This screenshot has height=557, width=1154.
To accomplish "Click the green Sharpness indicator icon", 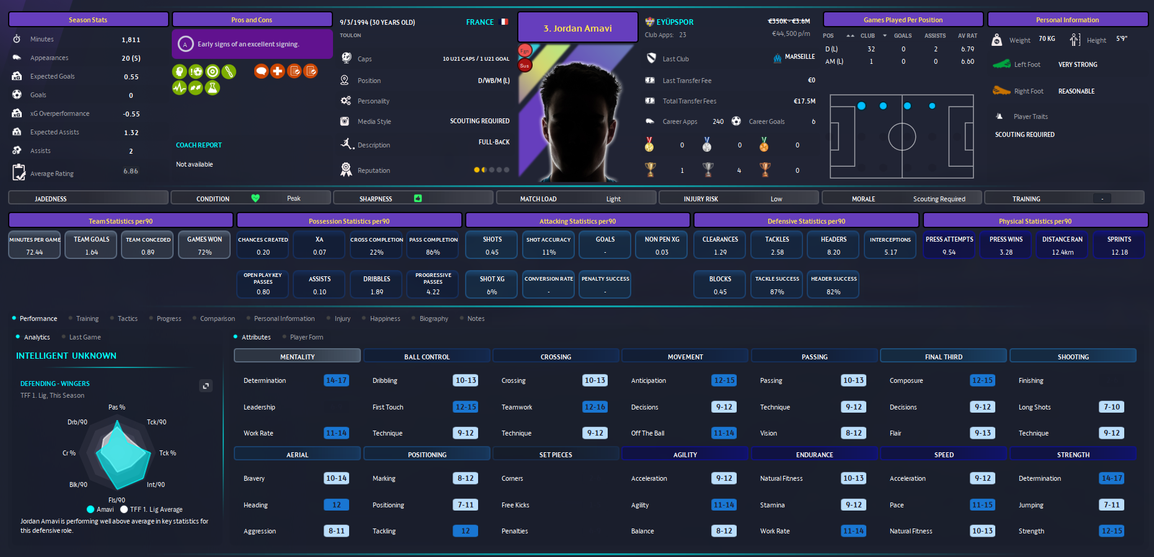I will pyautogui.click(x=418, y=198).
